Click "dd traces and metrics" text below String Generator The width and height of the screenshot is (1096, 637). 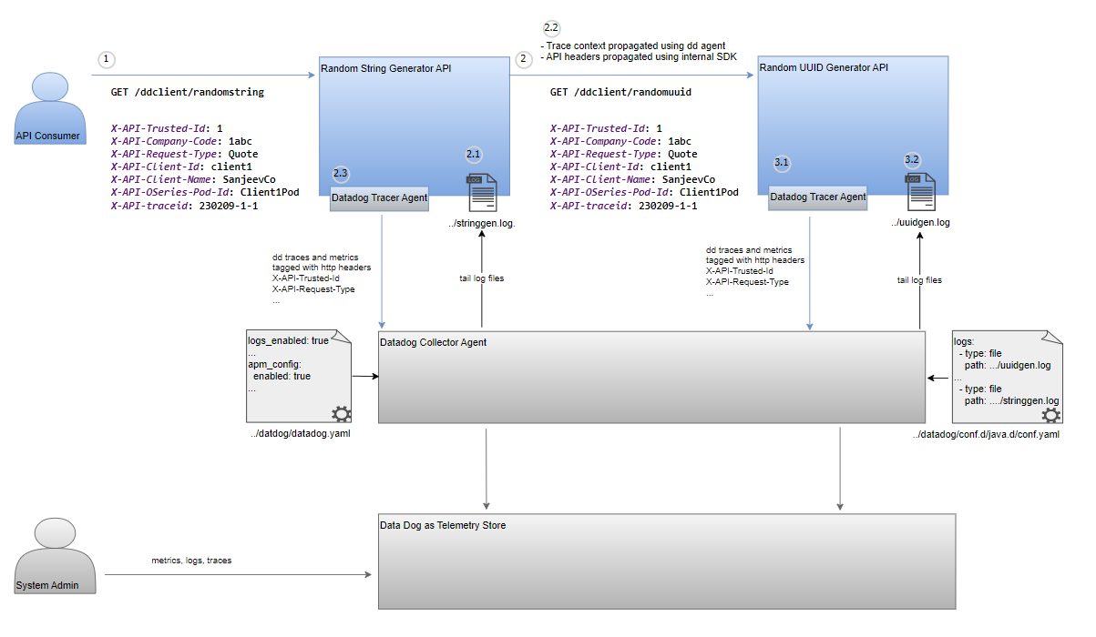pos(314,257)
